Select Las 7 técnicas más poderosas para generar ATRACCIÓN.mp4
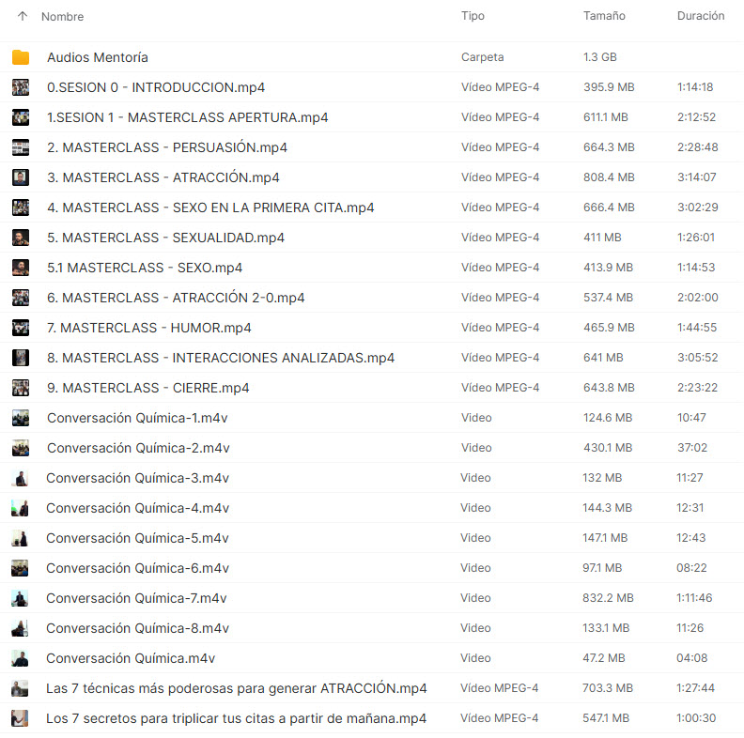The image size is (744, 738). coord(237,688)
